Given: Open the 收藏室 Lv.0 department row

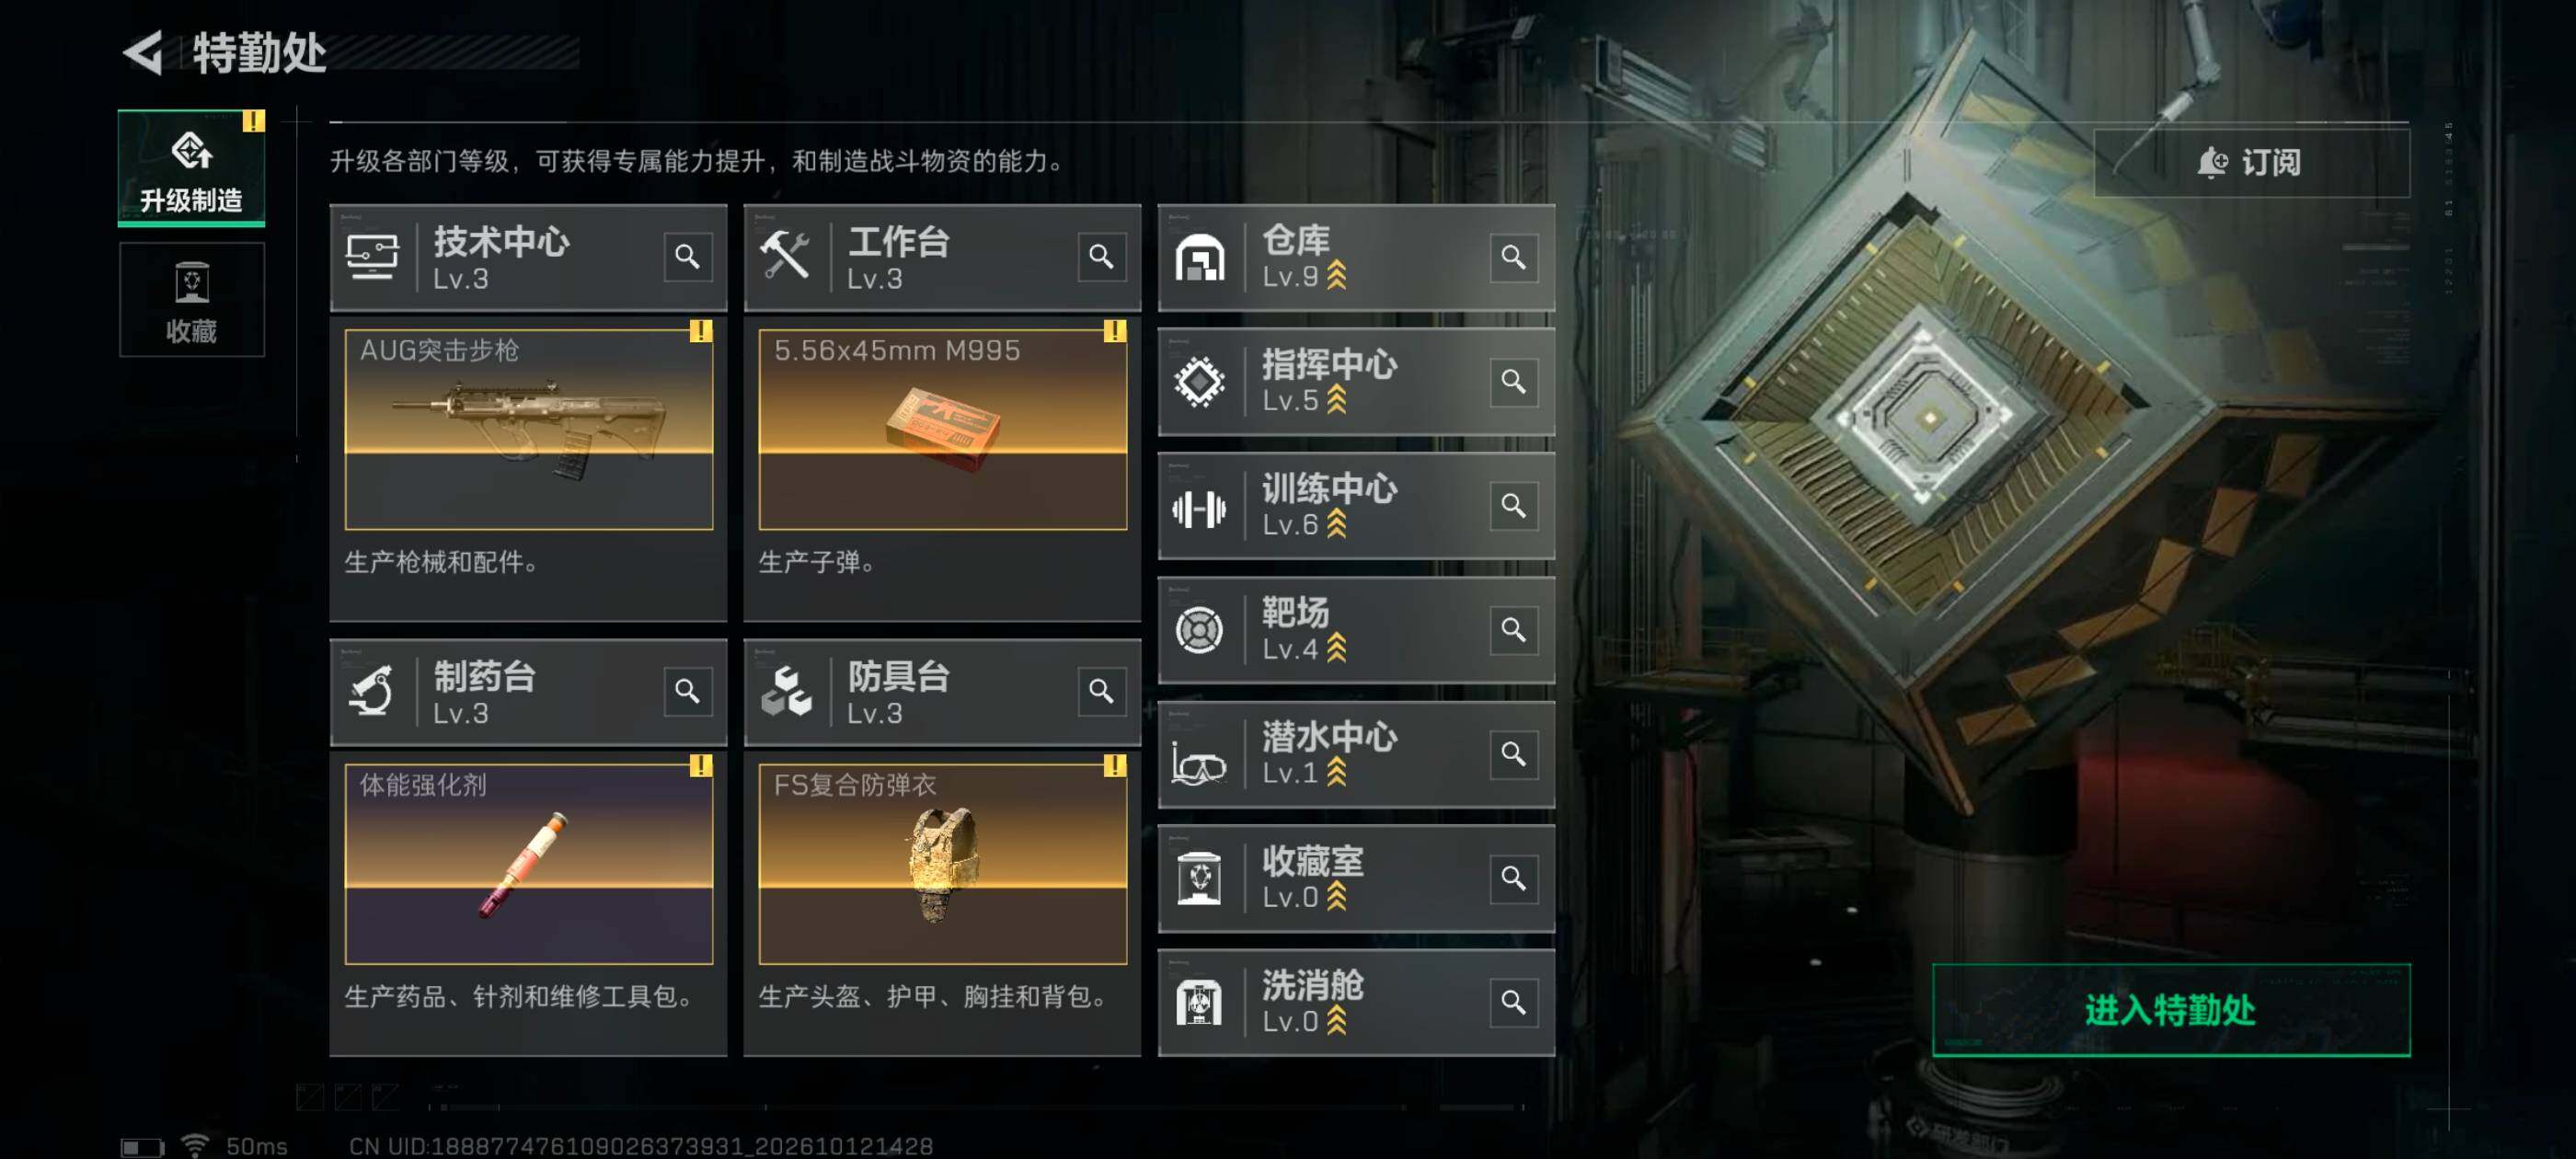Looking at the screenshot, I should point(1356,878).
